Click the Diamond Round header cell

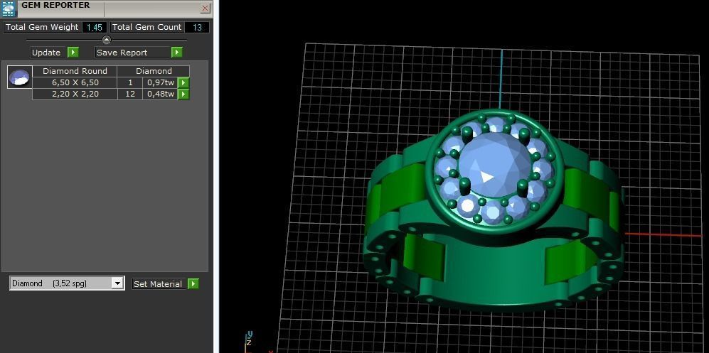pos(75,71)
